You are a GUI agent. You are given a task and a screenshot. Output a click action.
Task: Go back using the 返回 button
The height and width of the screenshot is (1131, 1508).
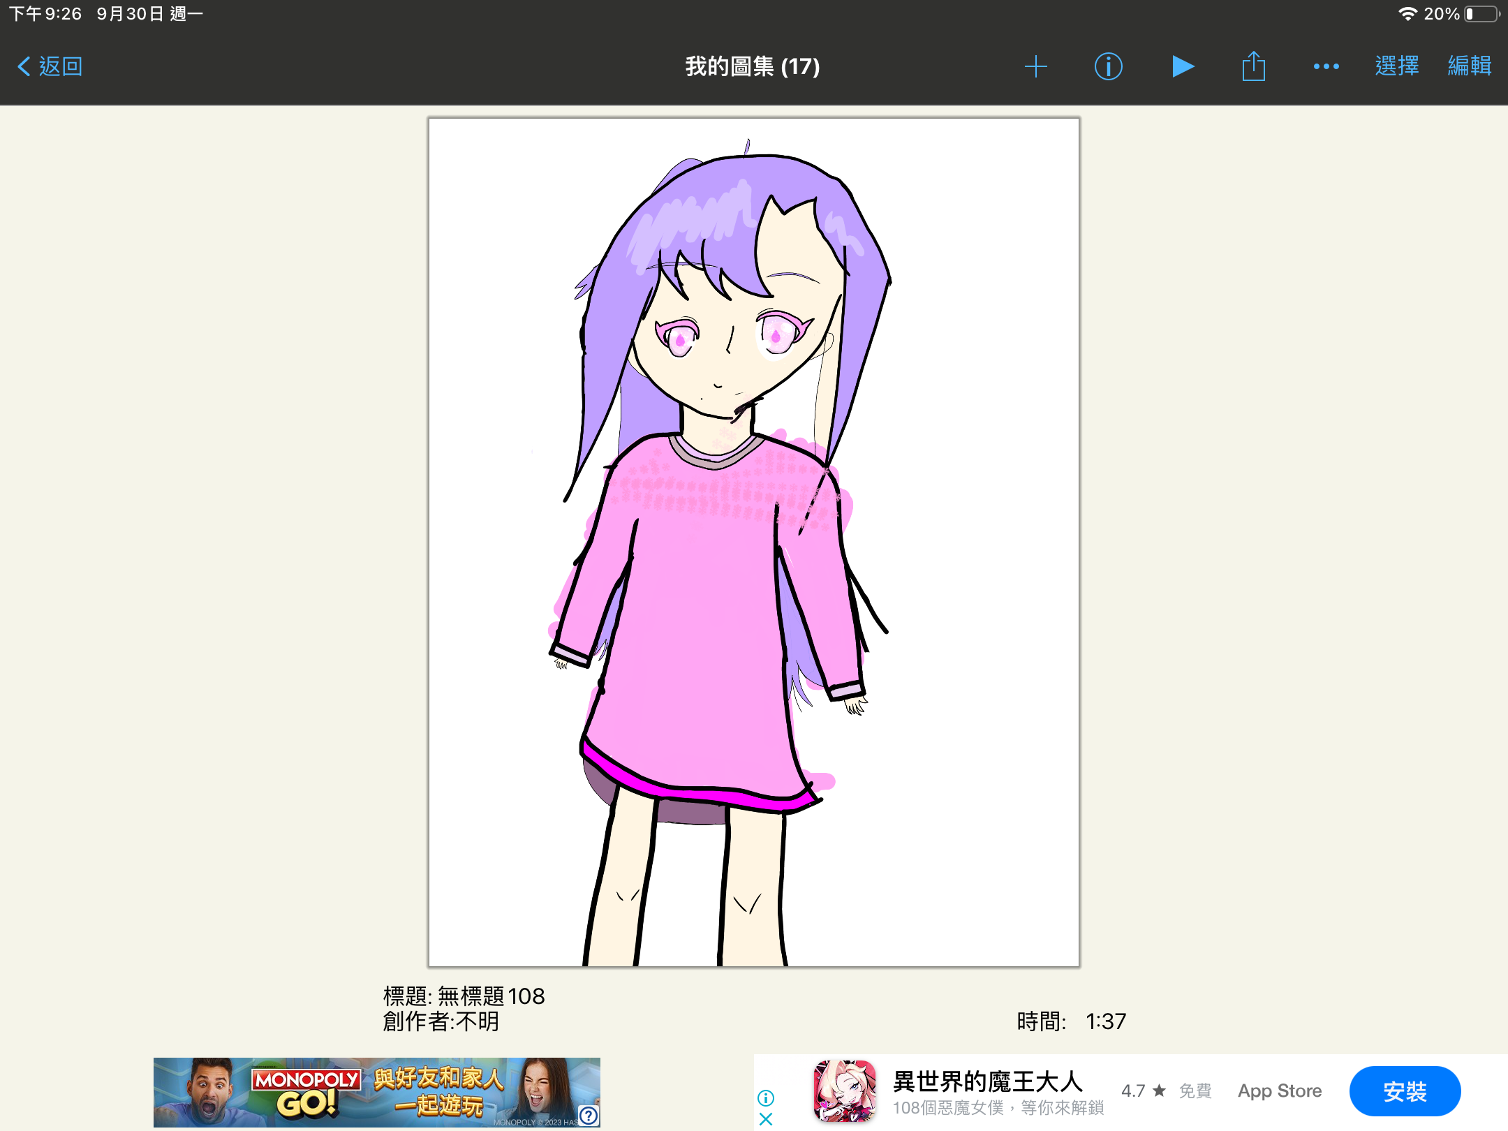click(50, 66)
